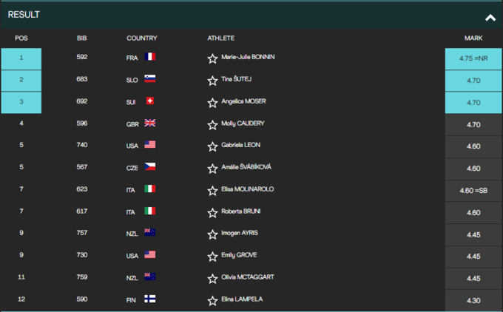The width and height of the screenshot is (503, 312).
Task: Click star icon beside Roberta Bruni
Action: pos(213,213)
